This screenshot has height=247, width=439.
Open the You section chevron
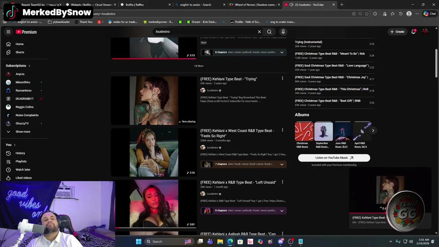pyautogui.click(x=14, y=145)
